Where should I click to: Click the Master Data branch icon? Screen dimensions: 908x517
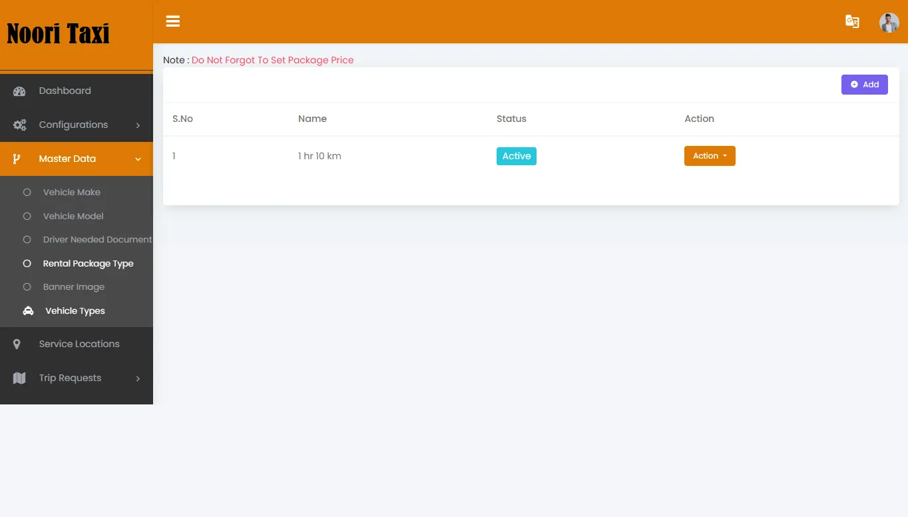[x=19, y=159]
